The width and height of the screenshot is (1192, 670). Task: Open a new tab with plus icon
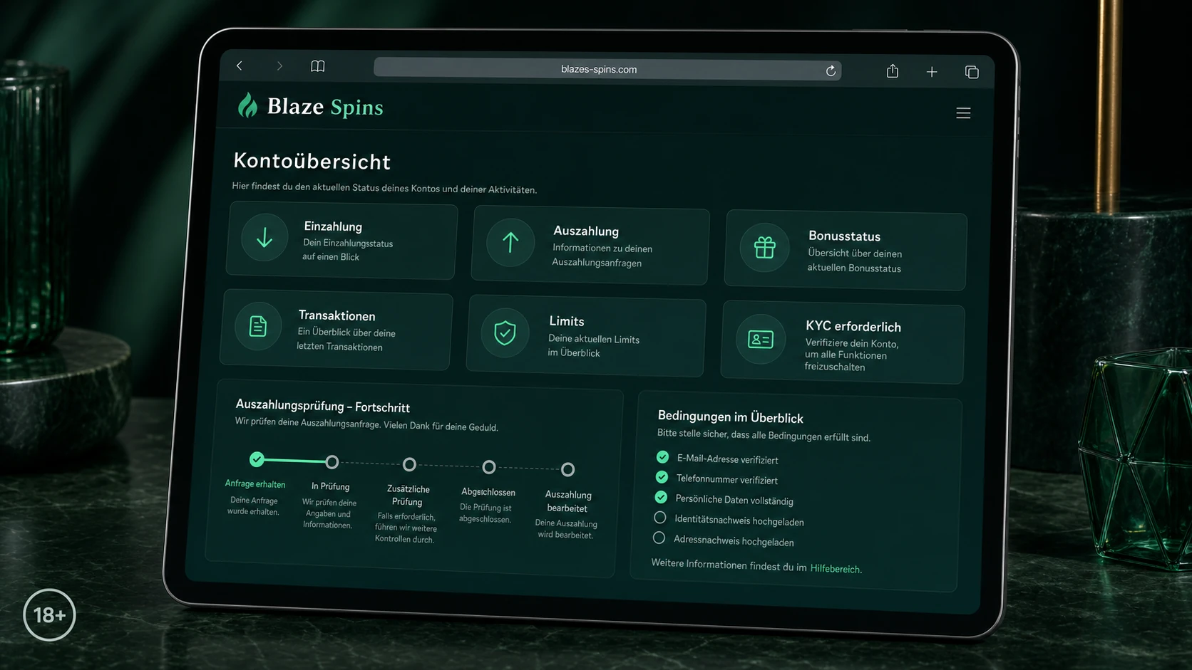point(932,71)
